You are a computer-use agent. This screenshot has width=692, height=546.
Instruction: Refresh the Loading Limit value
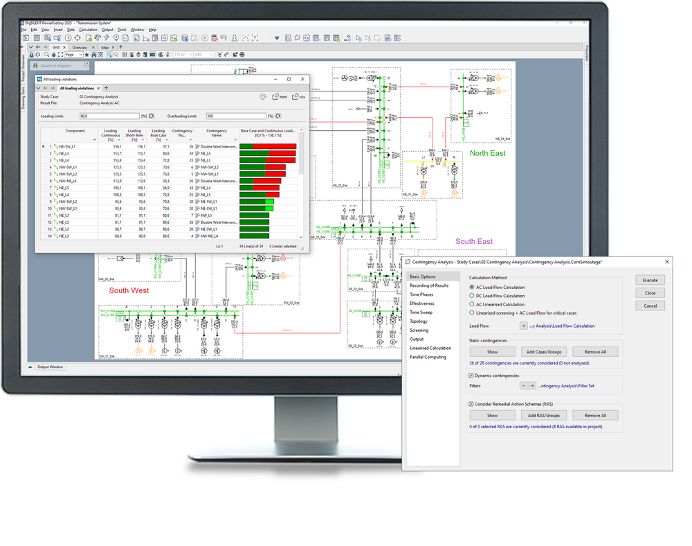pyautogui.click(x=152, y=116)
